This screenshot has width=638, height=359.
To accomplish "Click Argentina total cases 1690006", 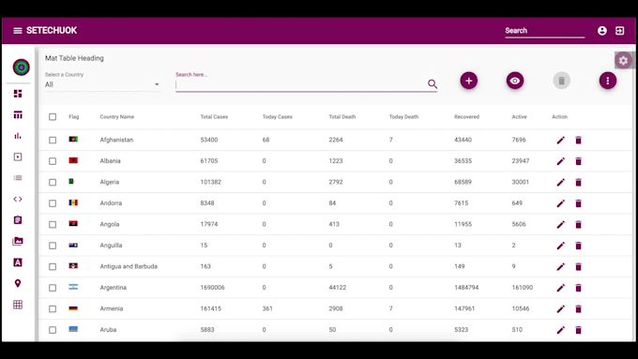I will coord(212,288).
